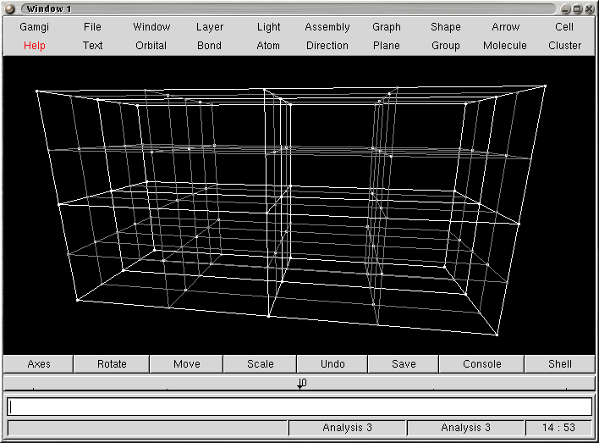Open the Group menu
Image resolution: width=599 pixels, height=443 pixels.
446,46
